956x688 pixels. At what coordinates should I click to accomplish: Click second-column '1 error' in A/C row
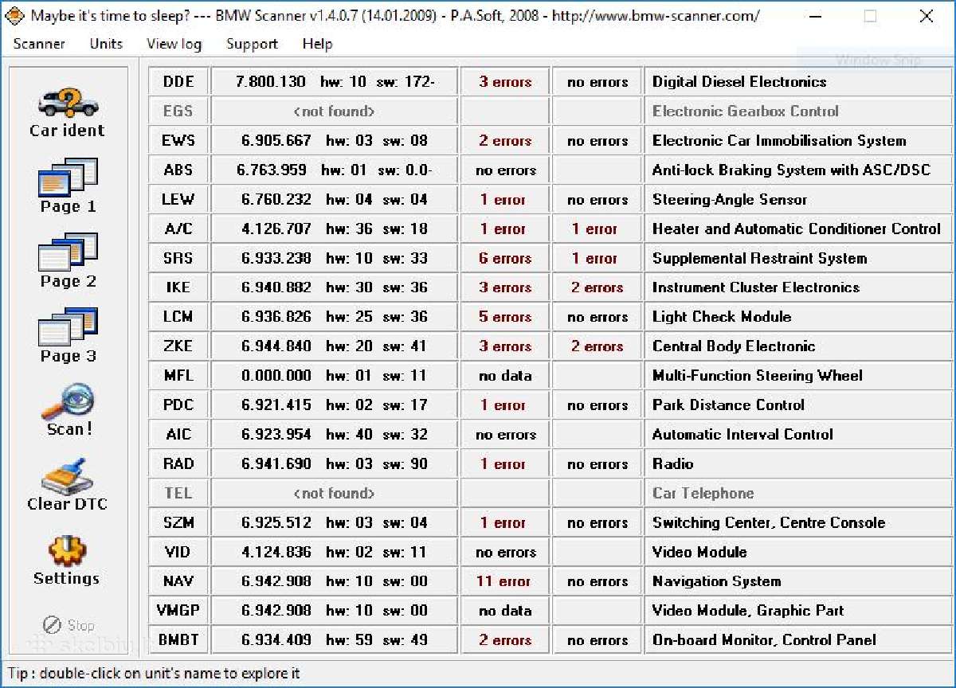click(x=594, y=229)
